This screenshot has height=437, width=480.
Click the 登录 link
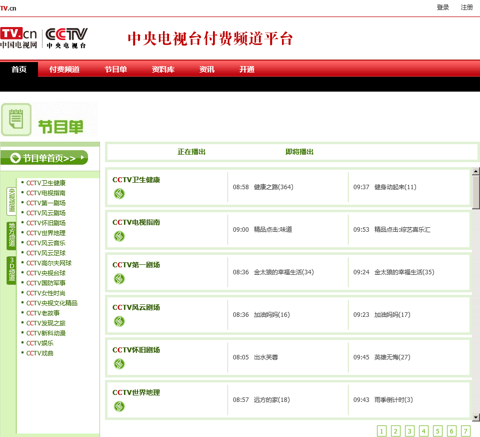pos(442,8)
